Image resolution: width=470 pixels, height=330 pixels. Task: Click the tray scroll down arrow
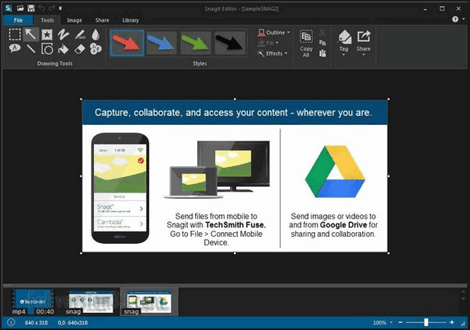click(x=463, y=299)
